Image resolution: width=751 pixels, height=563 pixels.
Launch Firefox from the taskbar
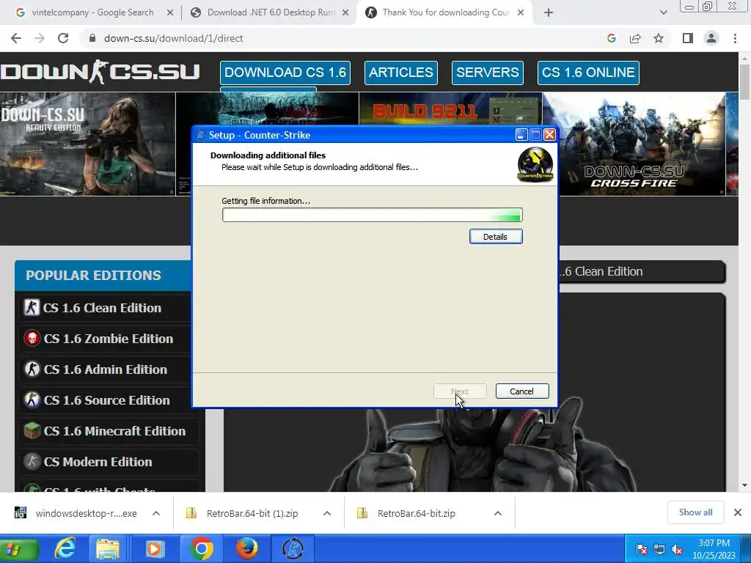247,548
